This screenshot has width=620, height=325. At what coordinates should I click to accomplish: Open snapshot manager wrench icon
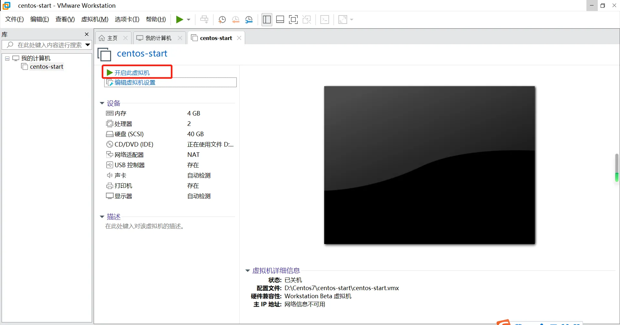point(249,20)
